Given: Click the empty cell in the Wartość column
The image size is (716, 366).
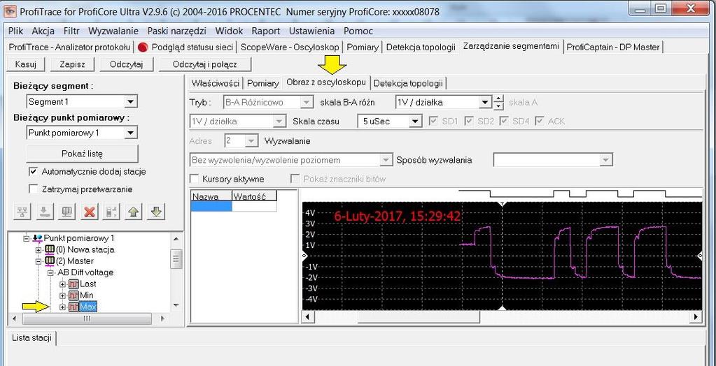Looking at the screenshot, I should point(254,207).
